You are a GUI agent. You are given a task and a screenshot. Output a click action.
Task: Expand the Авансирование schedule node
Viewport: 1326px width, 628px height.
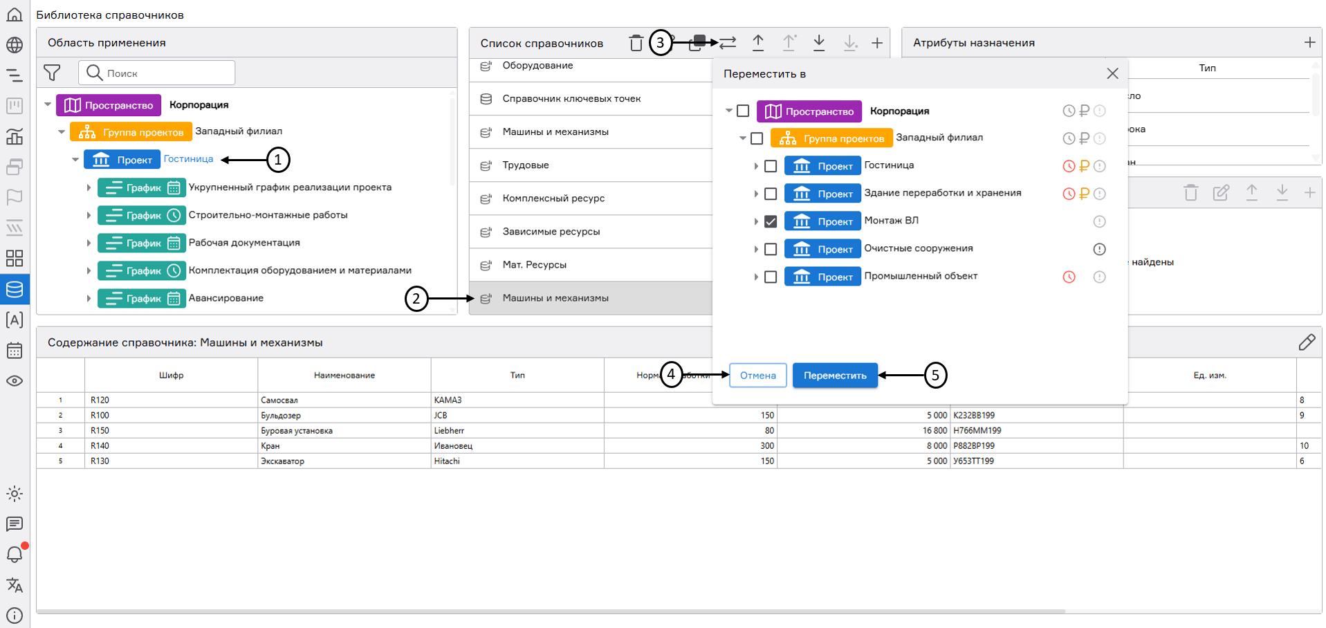click(89, 299)
